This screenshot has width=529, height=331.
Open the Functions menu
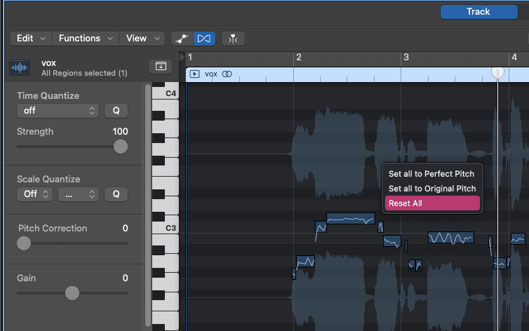coord(86,39)
